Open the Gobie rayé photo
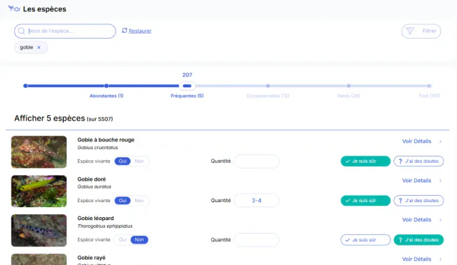Image resolution: width=457 pixels, height=265 pixels. click(39, 259)
